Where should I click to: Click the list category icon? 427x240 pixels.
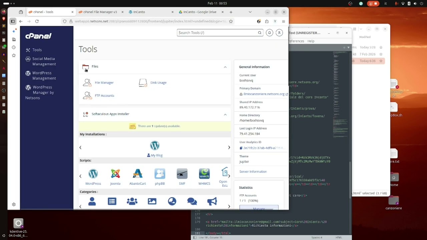coord(112,201)
